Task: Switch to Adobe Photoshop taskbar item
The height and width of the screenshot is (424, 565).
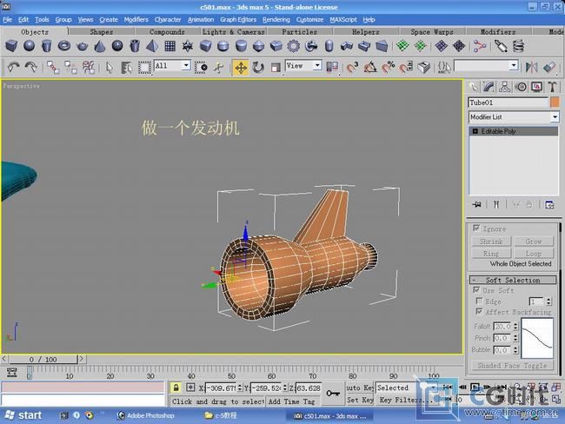Action: (x=147, y=415)
